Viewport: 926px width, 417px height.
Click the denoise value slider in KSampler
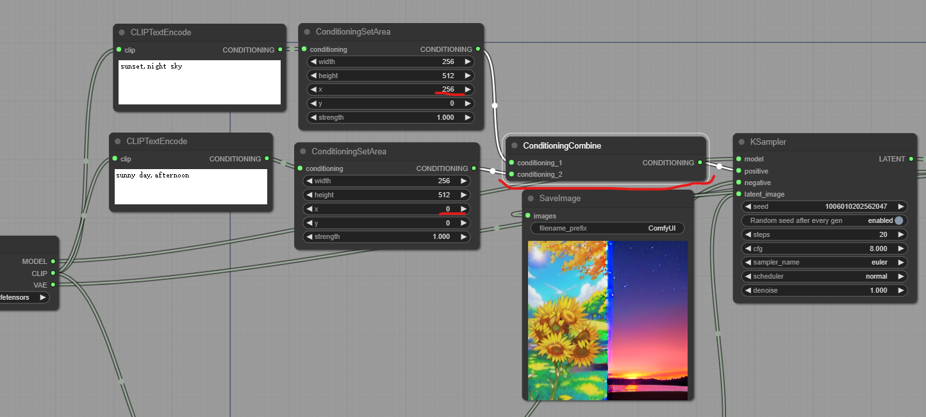point(825,290)
